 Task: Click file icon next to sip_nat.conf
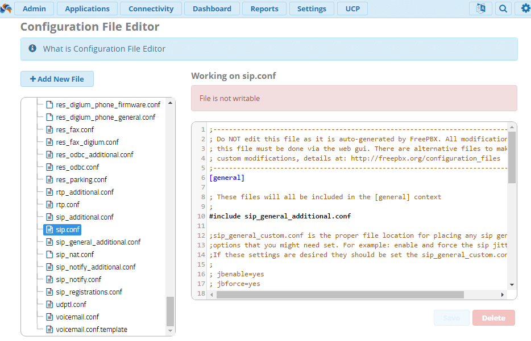coord(49,255)
